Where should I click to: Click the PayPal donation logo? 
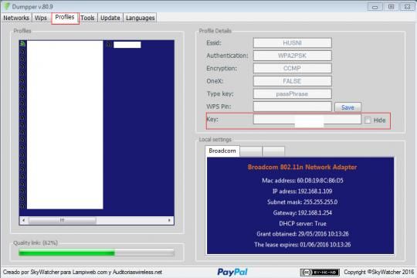[232, 272]
